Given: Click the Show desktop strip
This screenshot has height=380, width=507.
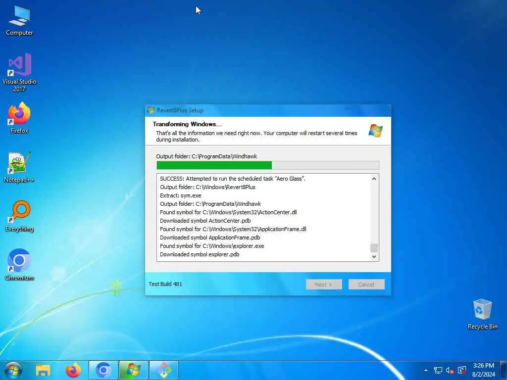Looking at the screenshot, I should click(x=504, y=370).
